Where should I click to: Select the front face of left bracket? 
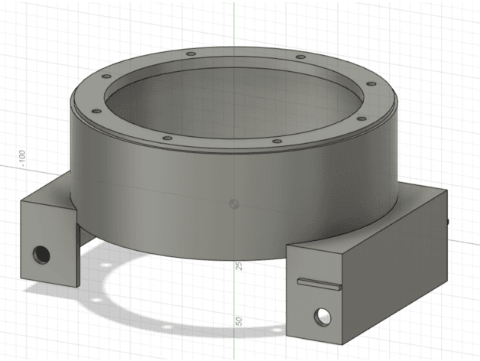[x=49, y=244]
